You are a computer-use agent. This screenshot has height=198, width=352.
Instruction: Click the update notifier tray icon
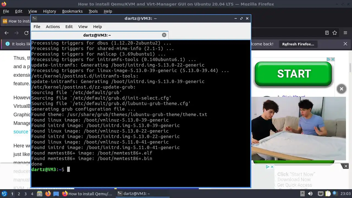coord(335,194)
